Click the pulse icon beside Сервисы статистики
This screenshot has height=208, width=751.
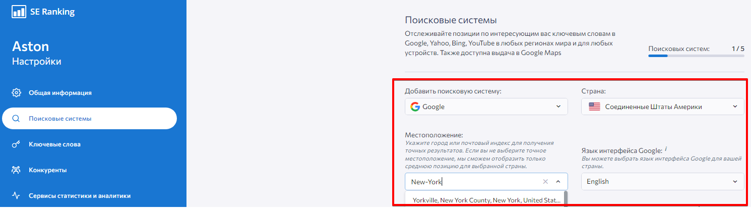coord(16,196)
